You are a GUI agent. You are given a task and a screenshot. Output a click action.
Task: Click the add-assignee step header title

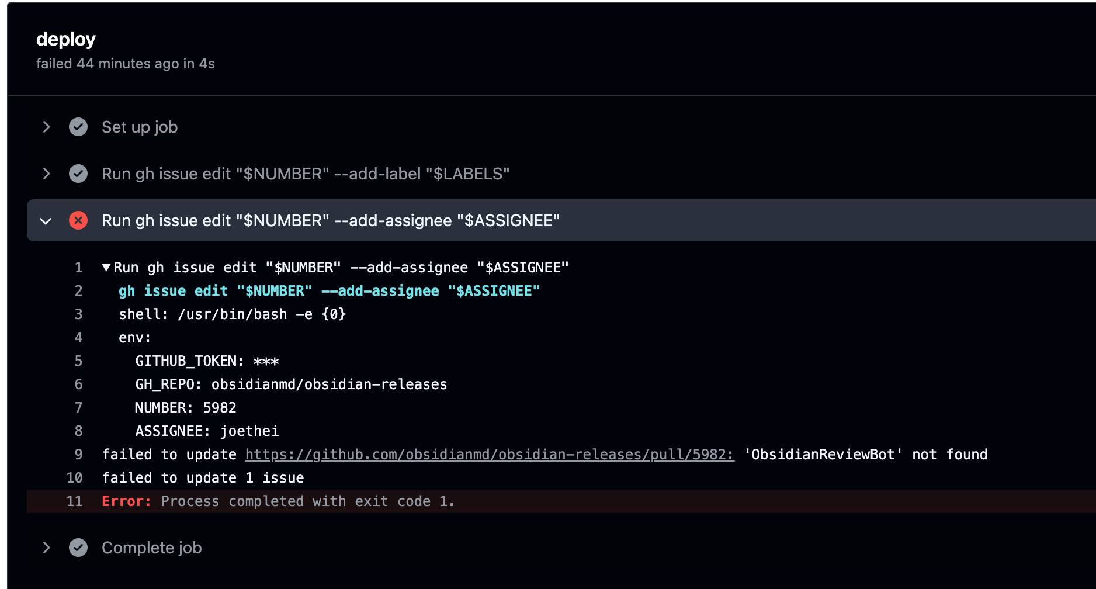tap(330, 220)
